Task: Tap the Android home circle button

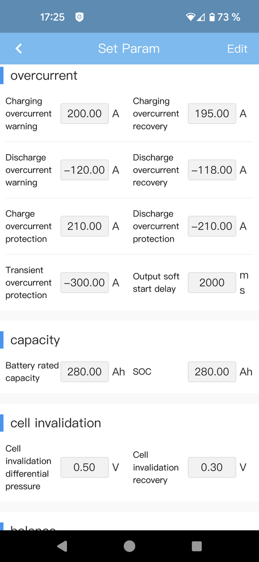Action: tap(129, 546)
